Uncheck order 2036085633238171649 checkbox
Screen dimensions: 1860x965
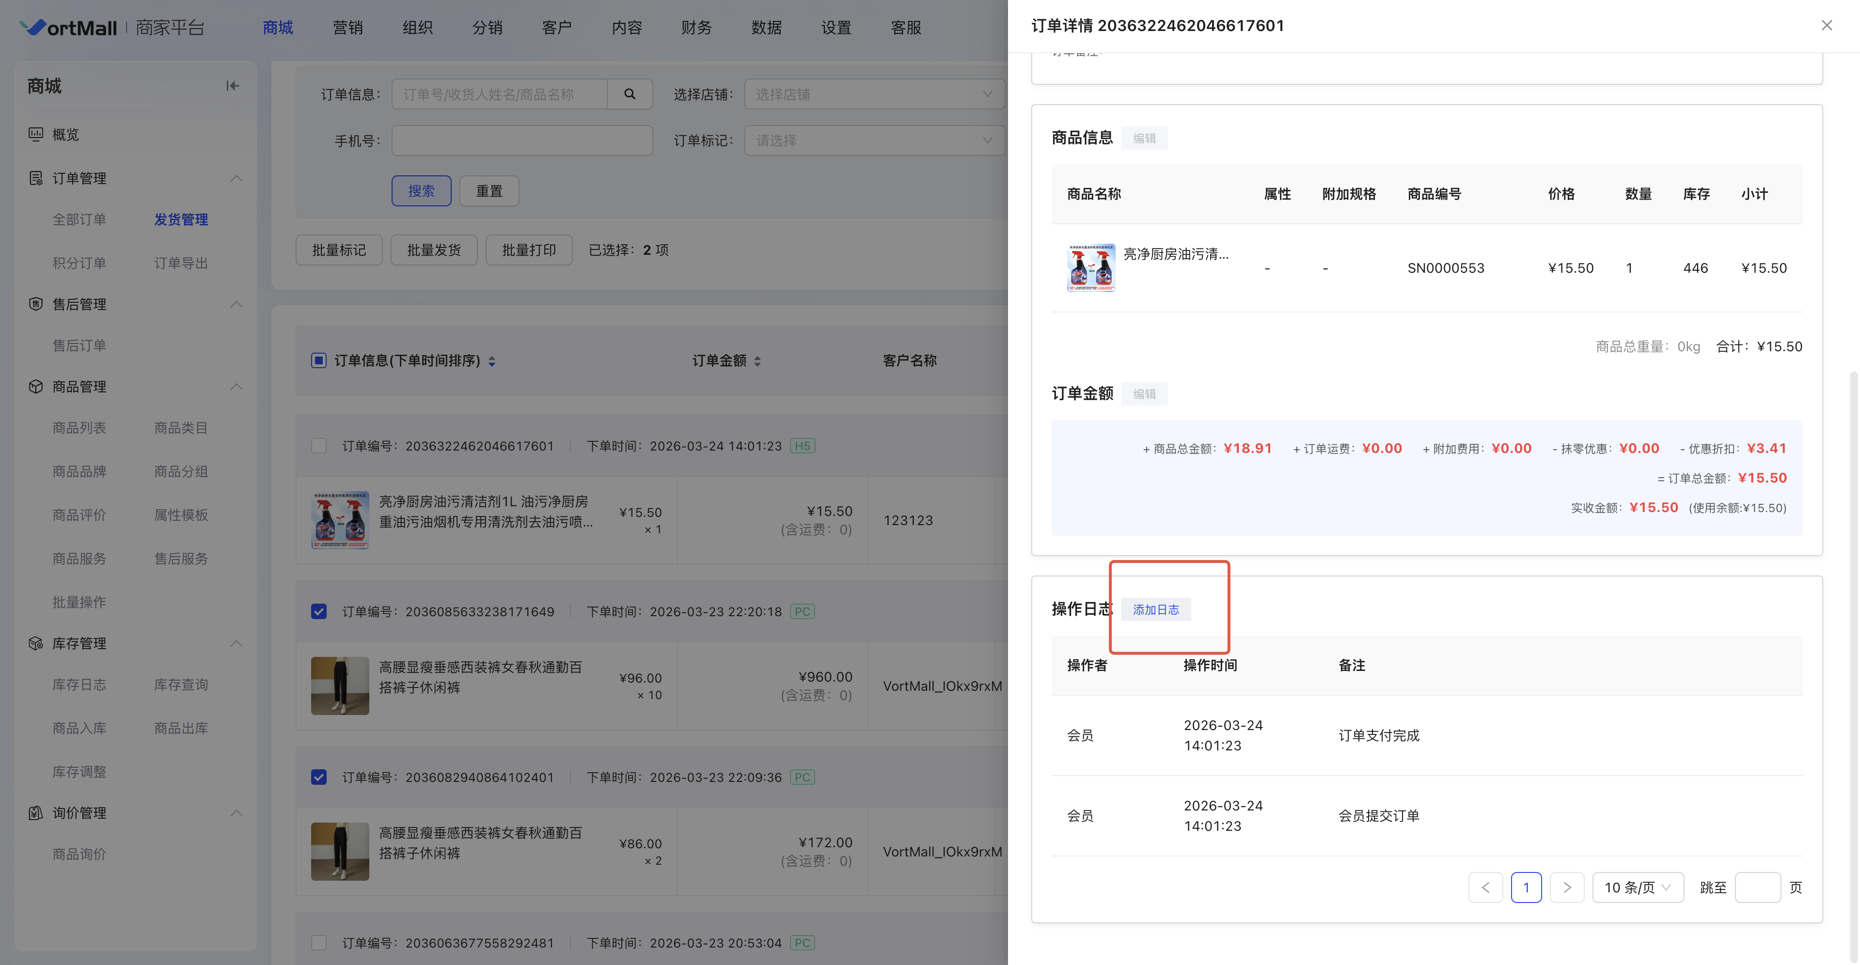(318, 611)
